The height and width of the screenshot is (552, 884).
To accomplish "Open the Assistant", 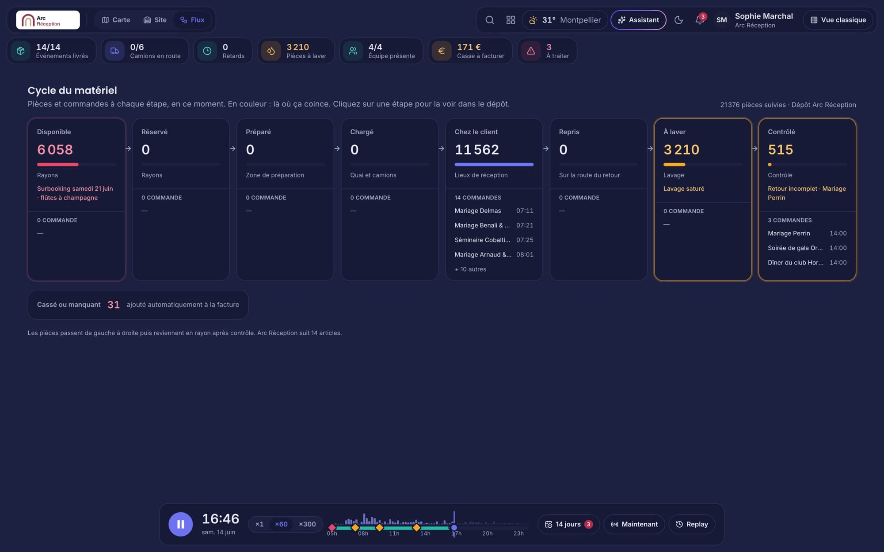I will [638, 20].
